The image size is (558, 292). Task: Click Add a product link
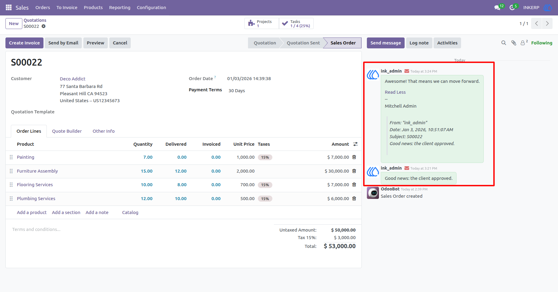[32, 213]
